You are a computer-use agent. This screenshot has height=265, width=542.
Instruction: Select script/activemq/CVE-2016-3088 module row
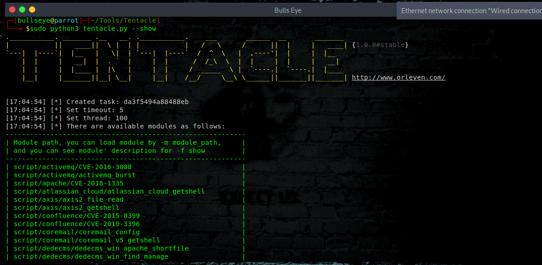(72, 167)
